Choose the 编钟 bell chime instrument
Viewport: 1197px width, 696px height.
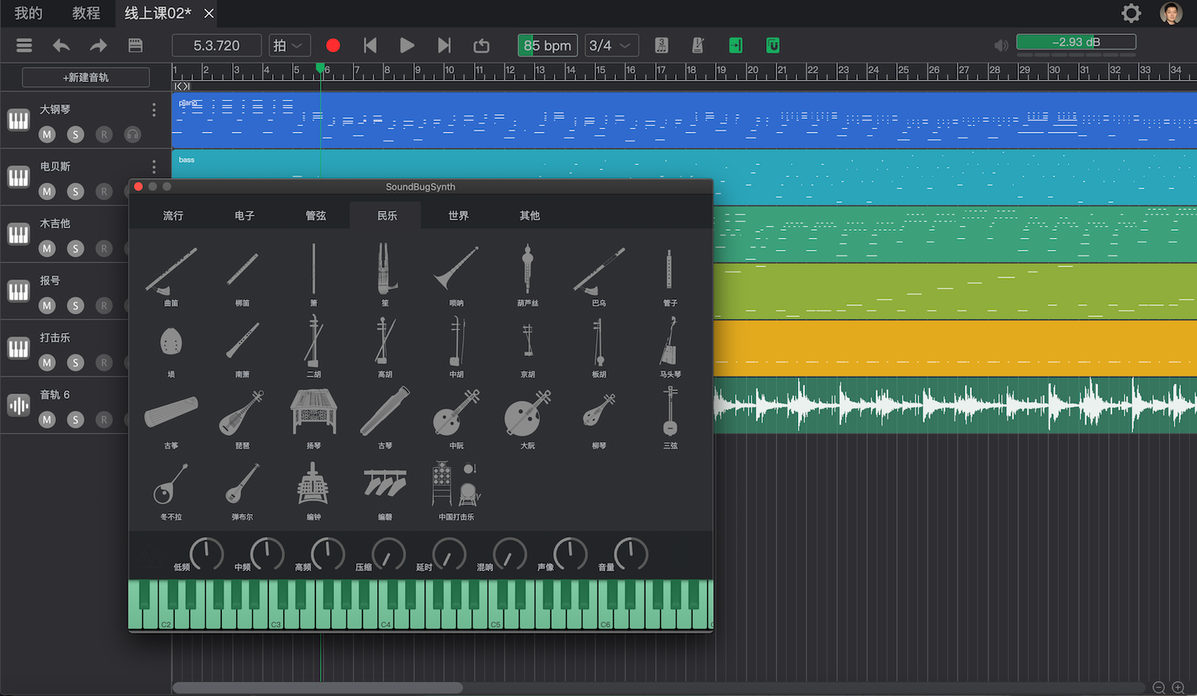[x=313, y=484]
